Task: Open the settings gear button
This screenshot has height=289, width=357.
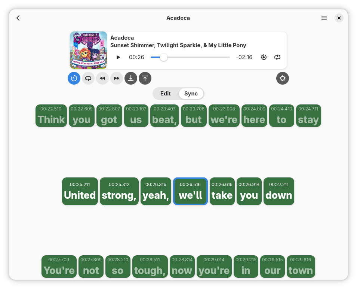Action: pos(283,78)
